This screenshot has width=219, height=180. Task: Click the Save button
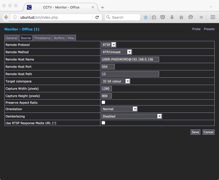195,132
